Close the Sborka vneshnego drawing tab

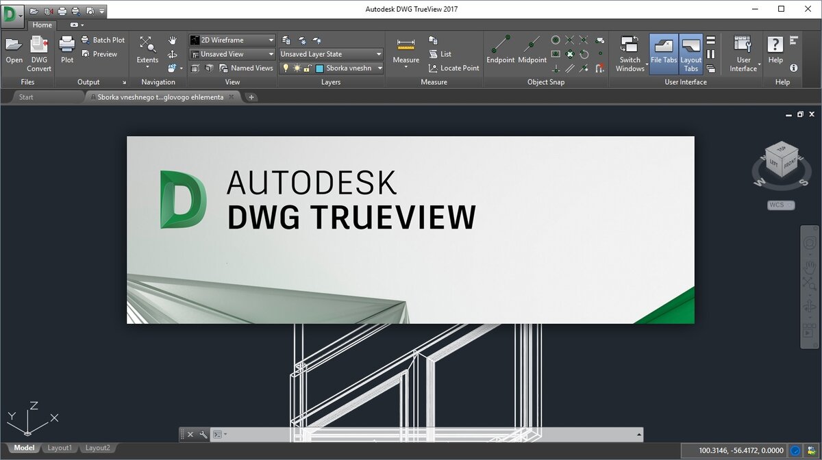point(232,97)
